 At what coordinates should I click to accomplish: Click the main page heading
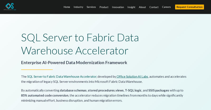coord(80,44)
